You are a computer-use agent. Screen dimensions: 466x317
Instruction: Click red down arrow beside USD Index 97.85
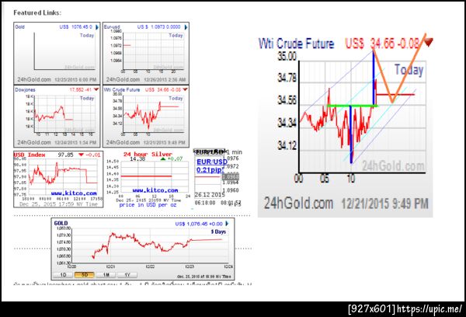click(x=81, y=155)
